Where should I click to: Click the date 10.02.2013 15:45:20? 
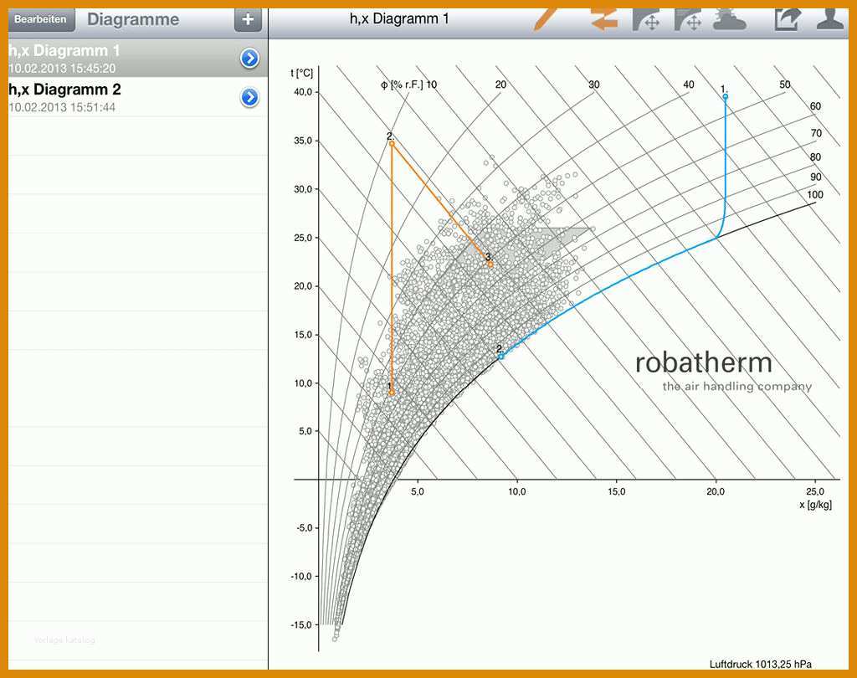(x=62, y=69)
